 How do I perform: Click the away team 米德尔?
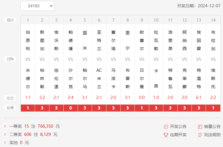tap(28, 78)
